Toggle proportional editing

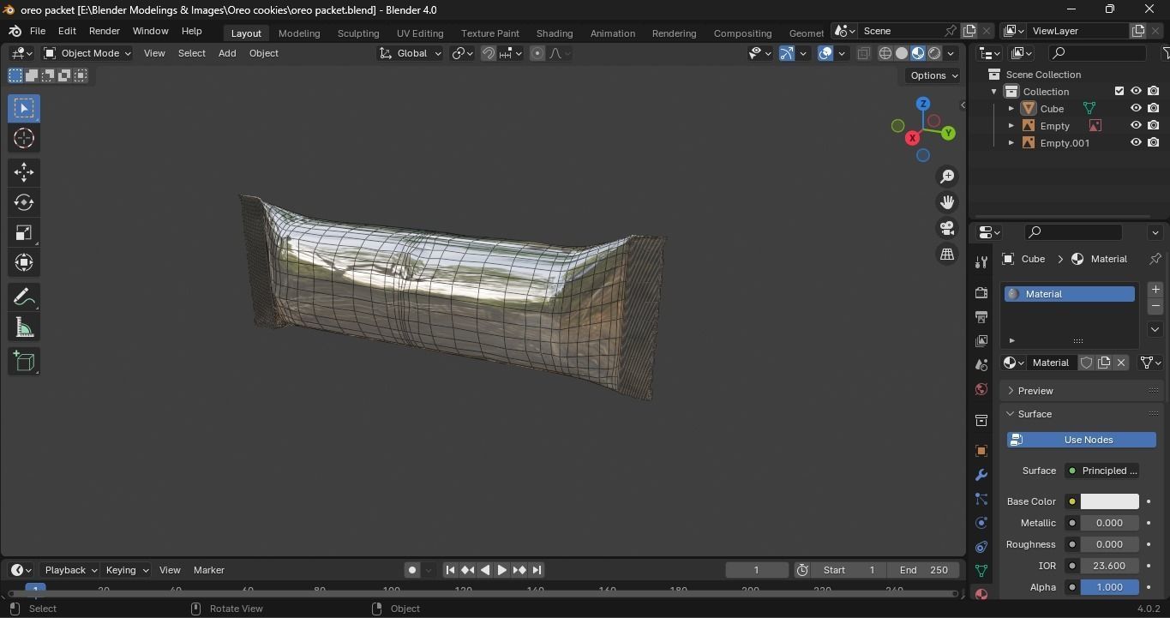tap(537, 53)
